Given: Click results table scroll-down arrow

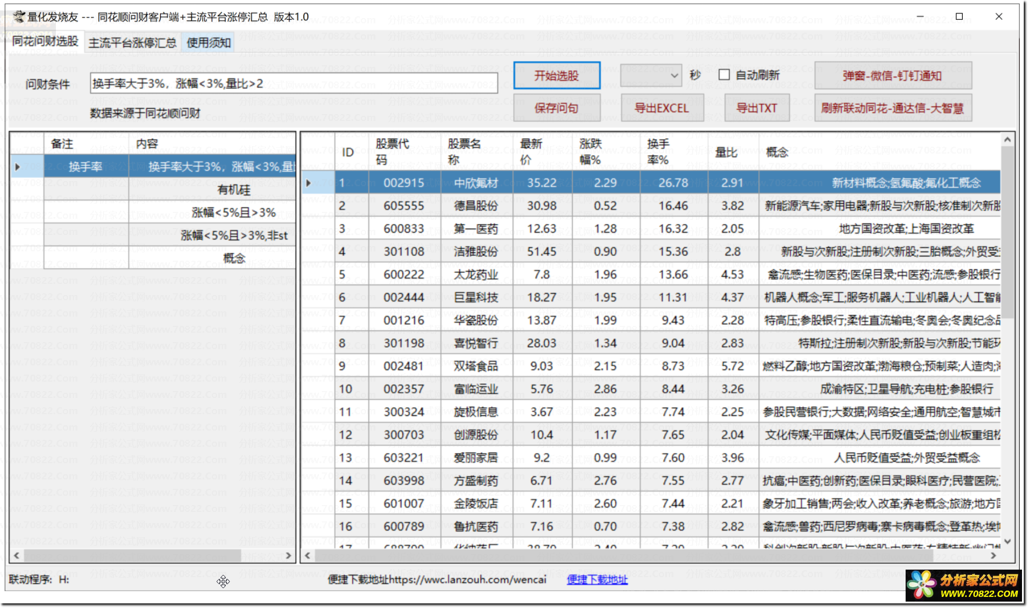Looking at the screenshot, I should tap(1007, 541).
